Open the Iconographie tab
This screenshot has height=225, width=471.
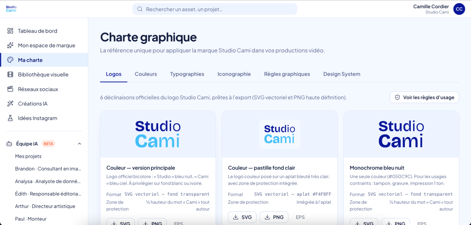pyautogui.click(x=234, y=74)
